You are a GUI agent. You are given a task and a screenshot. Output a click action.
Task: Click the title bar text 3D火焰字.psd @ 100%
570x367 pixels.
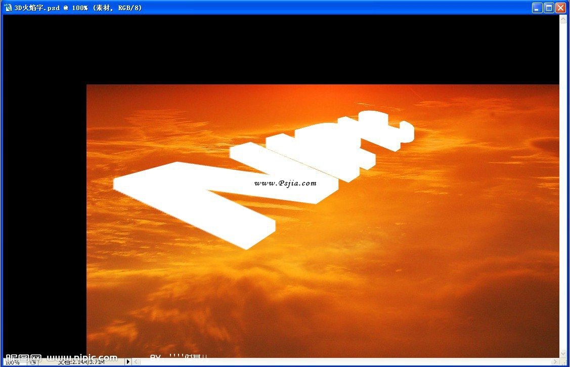51,8
